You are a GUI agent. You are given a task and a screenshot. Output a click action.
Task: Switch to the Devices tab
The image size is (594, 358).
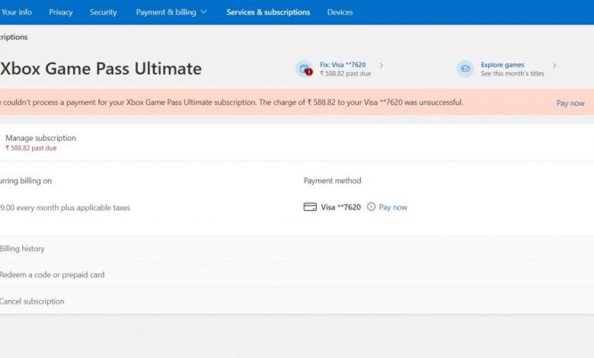340,12
